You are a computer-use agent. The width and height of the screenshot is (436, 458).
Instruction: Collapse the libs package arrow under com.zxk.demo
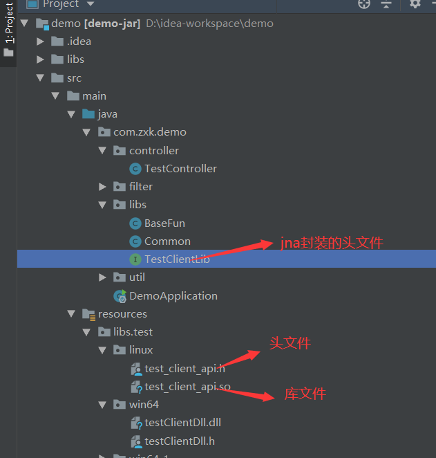(x=102, y=205)
